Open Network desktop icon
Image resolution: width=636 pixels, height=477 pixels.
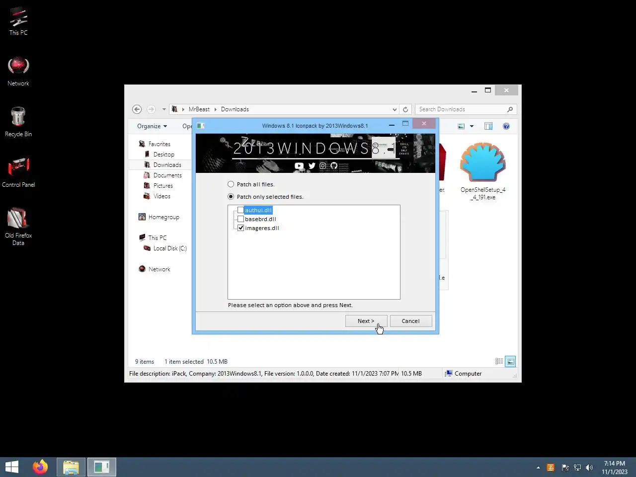pos(18,71)
